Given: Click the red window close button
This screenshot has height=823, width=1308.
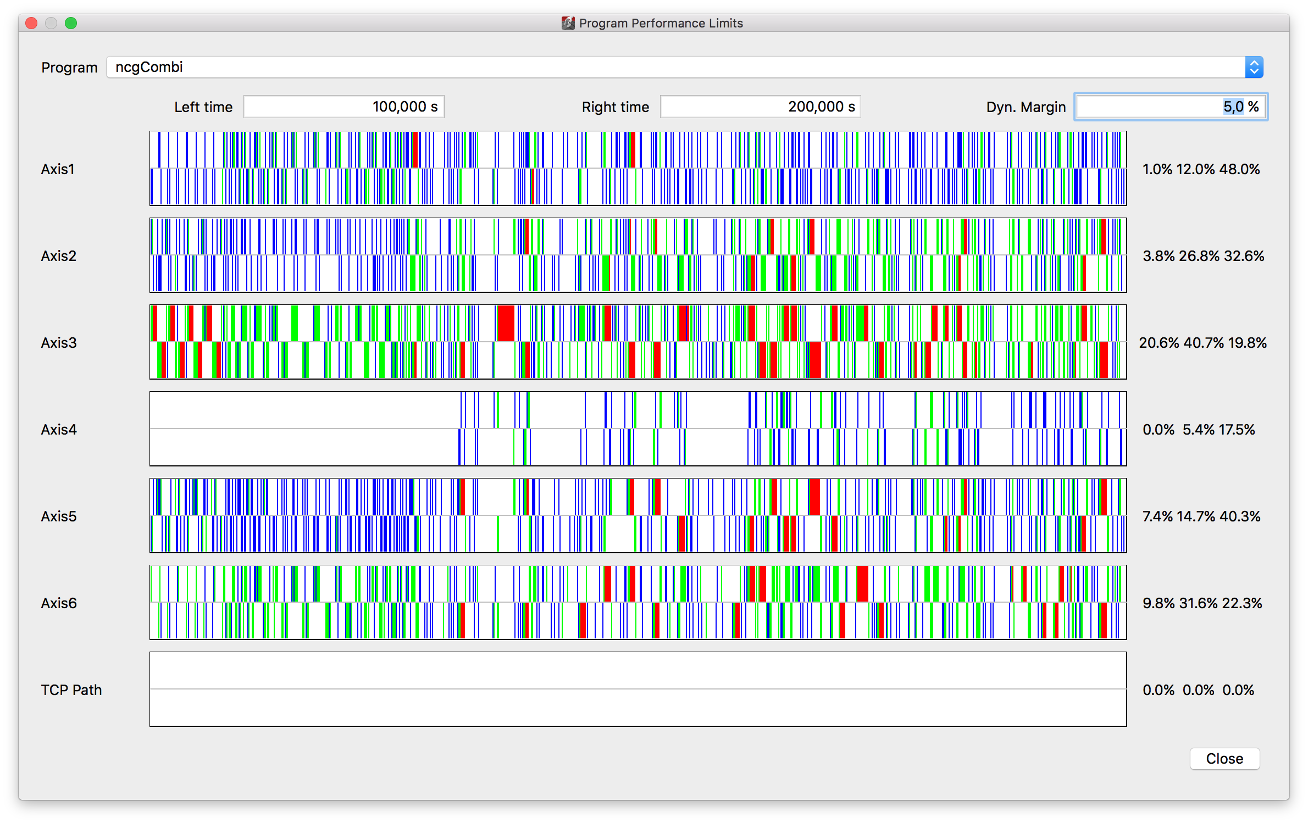Looking at the screenshot, I should point(31,23).
